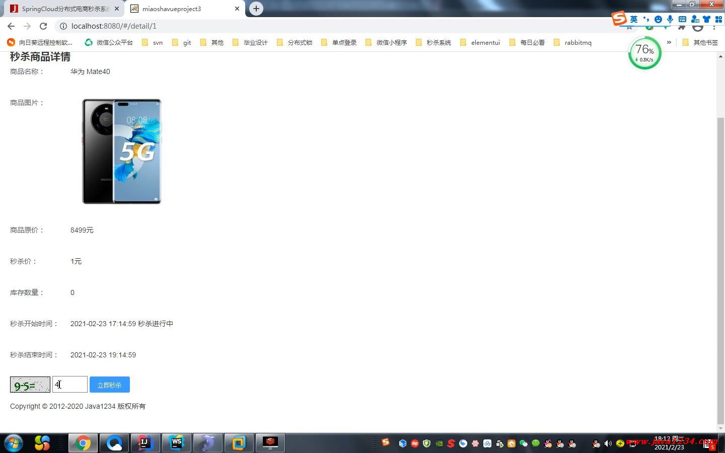The height and width of the screenshot is (453, 725).
Task: Expand hidden bookmarks chevron
Action: pos(669,43)
